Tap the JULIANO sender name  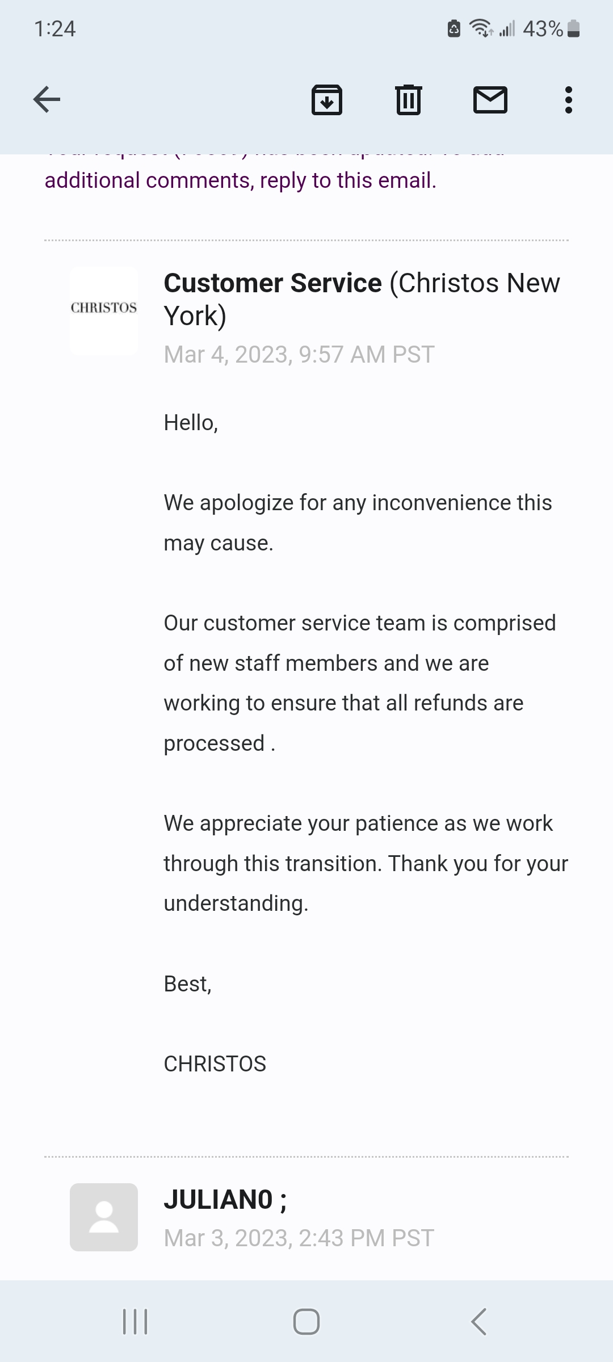[225, 1200]
